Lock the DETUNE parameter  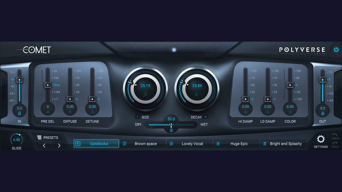pos(92,112)
